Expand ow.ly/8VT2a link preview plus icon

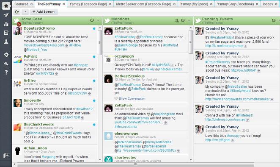pyautogui.click(x=56, y=74)
